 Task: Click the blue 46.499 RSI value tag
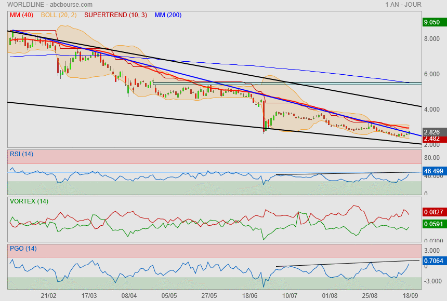pyautogui.click(x=434, y=170)
